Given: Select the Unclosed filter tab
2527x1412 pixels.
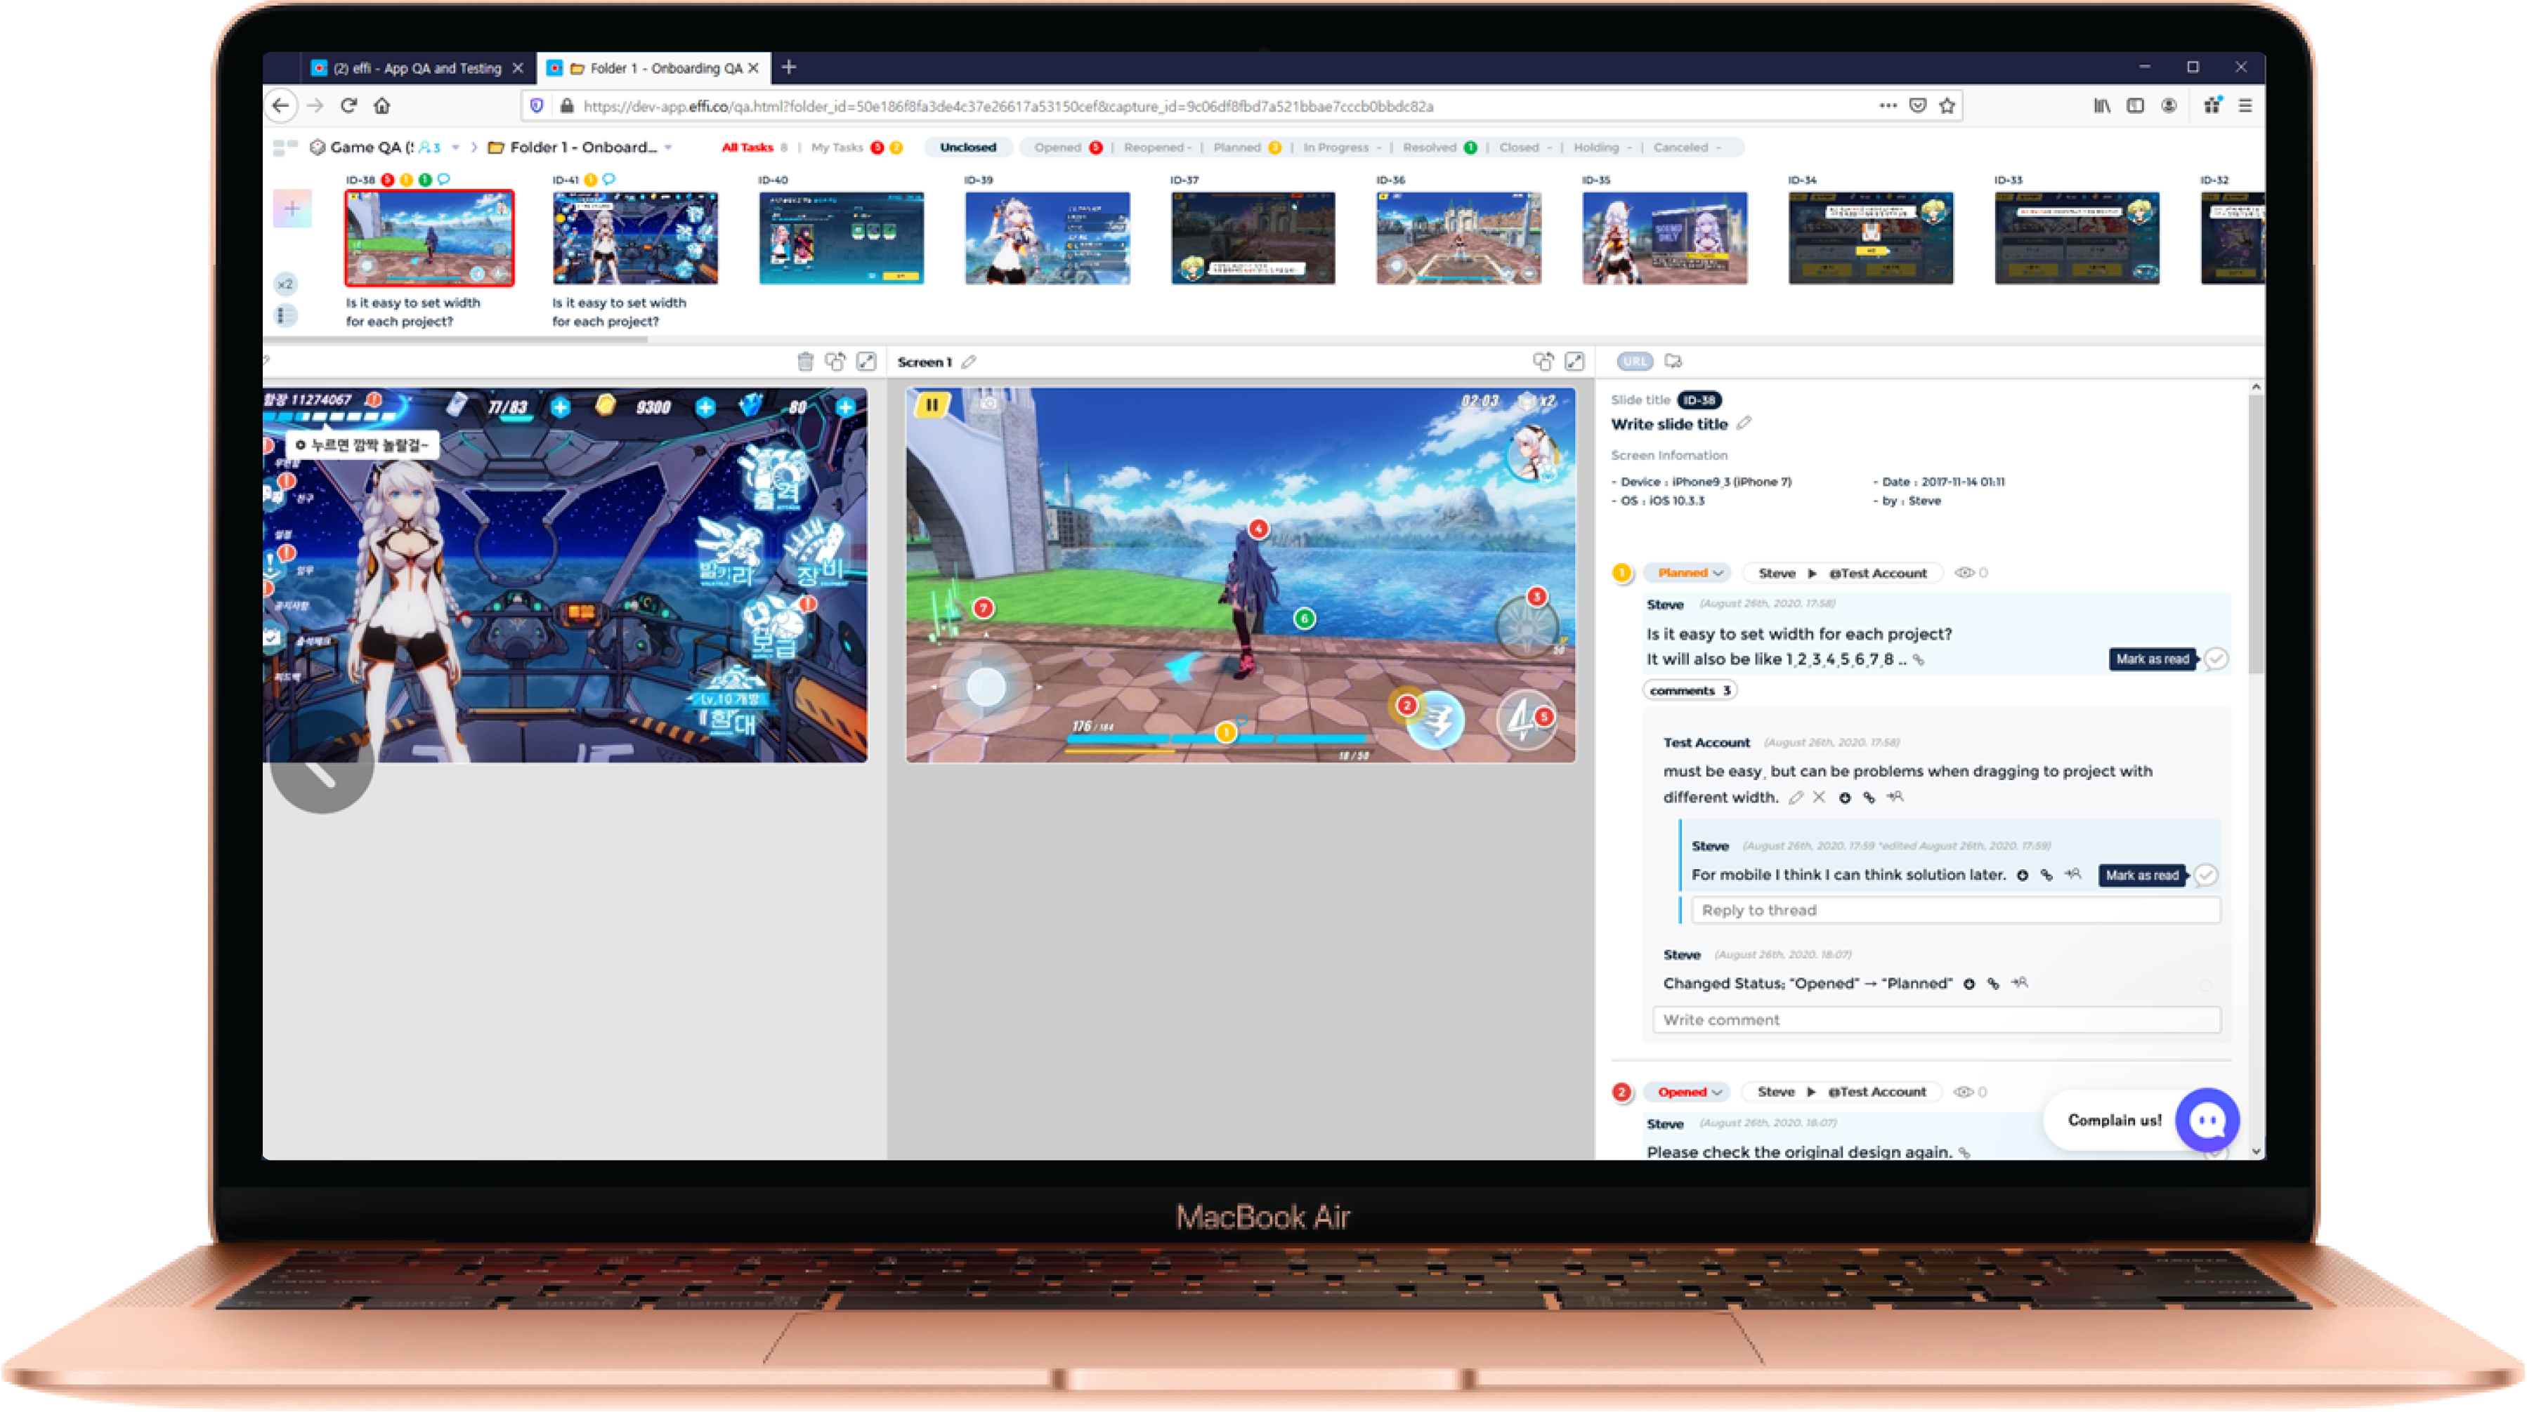Looking at the screenshot, I should pos(967,148).
